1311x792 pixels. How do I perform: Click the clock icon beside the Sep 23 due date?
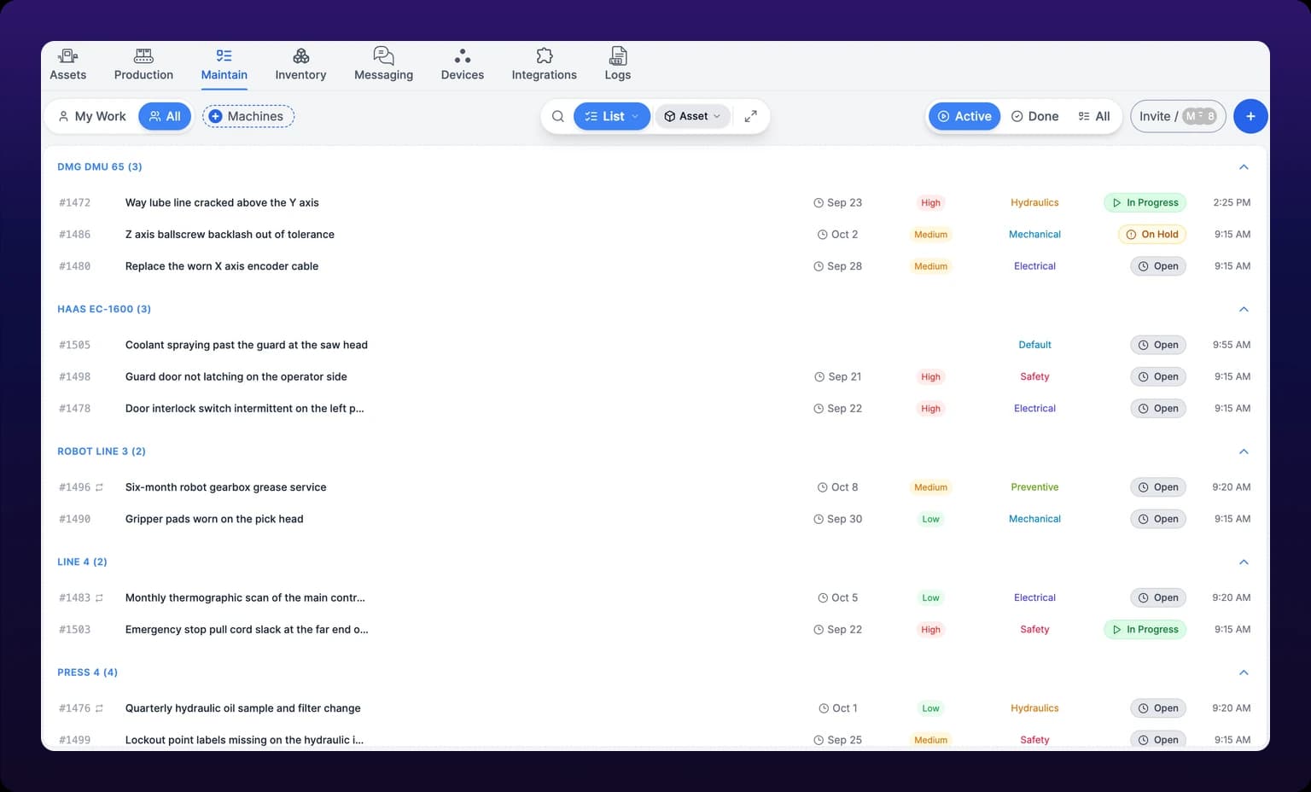819,203
